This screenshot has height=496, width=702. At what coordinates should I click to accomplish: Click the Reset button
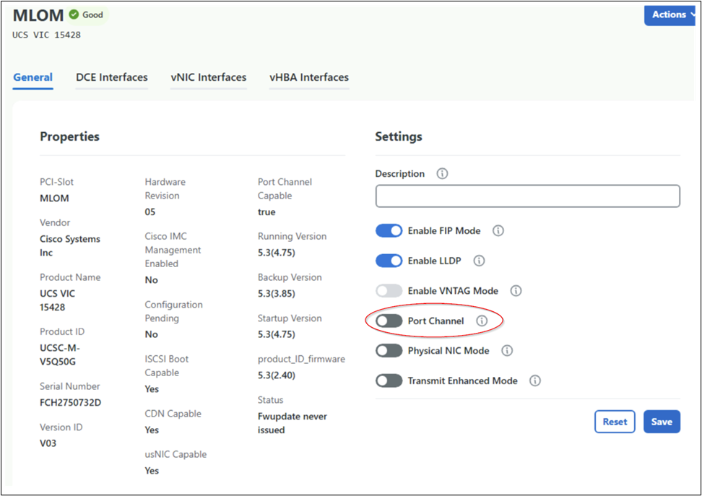(615, 422)
